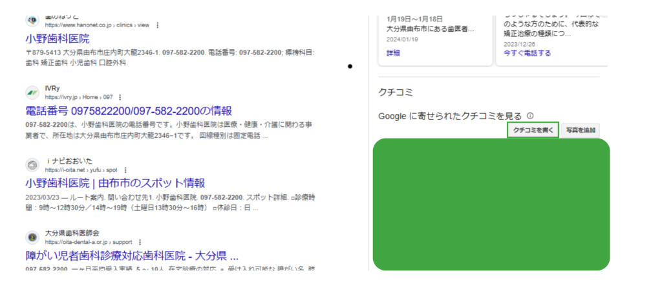Open options menu for hanonet.co.jp result
The image size is (662, 286).
click(158, 25)
